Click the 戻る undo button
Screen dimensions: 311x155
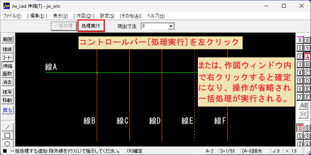[7, 110]
